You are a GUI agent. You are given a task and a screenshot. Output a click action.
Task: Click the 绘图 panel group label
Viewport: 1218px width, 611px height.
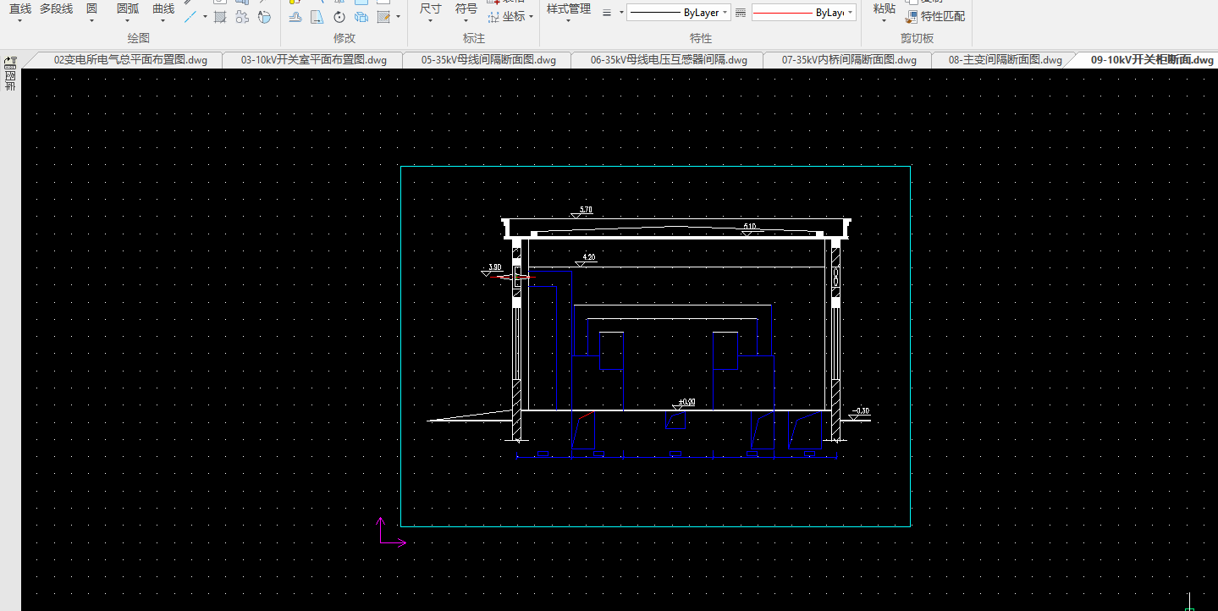tap(139, 38)
